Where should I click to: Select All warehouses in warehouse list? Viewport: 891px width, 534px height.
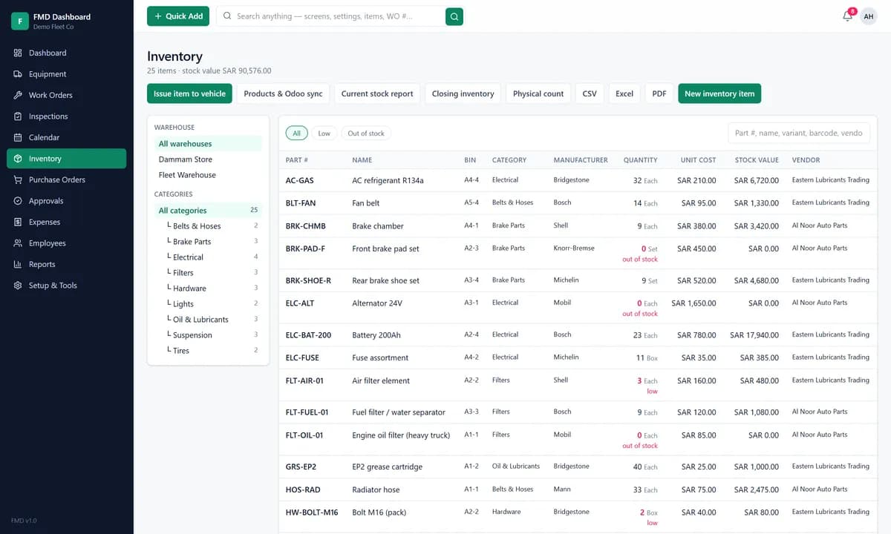pyautogui.click(x=209, y=144)
